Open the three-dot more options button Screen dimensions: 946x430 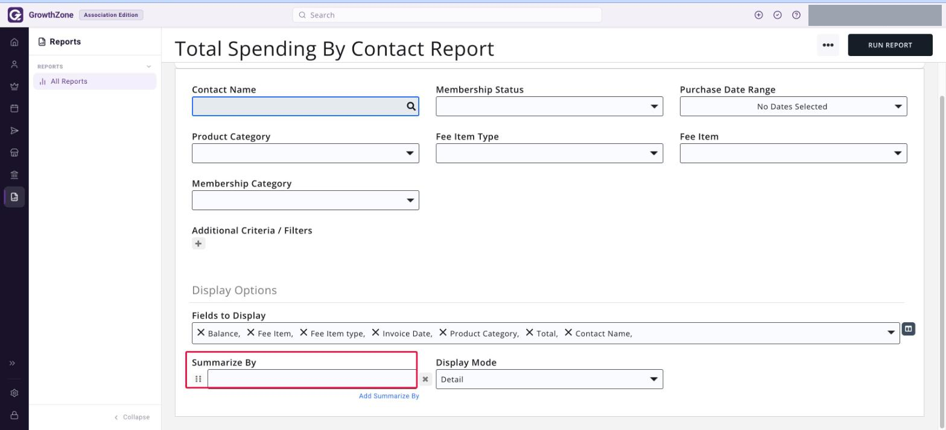tap(828, 45)
